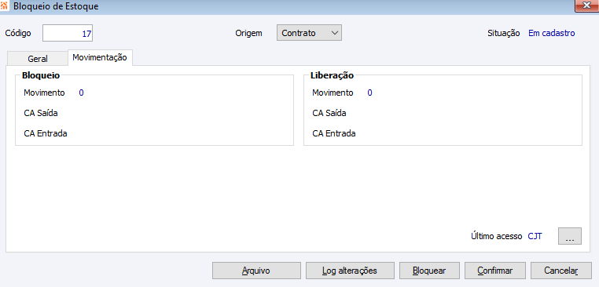This screenshot has height=287, width=599.
Task: Cancel using the Cancelar button
Action: pos(560,271)
